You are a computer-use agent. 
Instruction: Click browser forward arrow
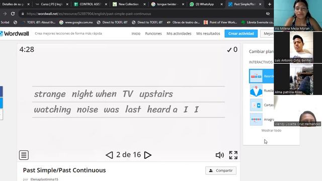click(5, 14)
